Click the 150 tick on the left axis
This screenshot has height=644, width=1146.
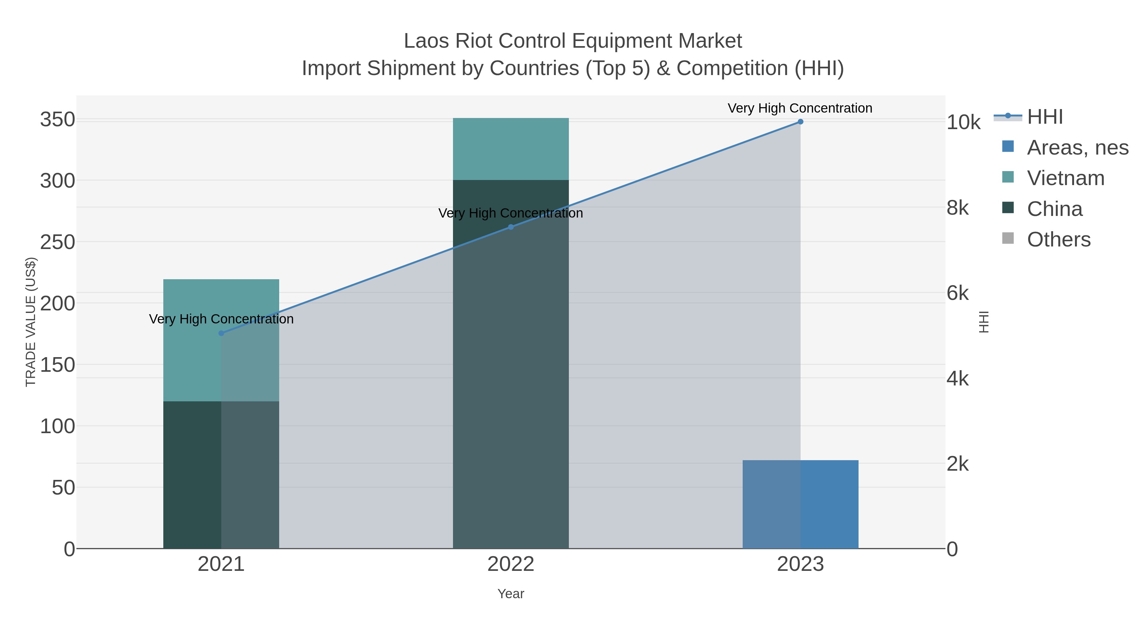click(x=58, y=365)
